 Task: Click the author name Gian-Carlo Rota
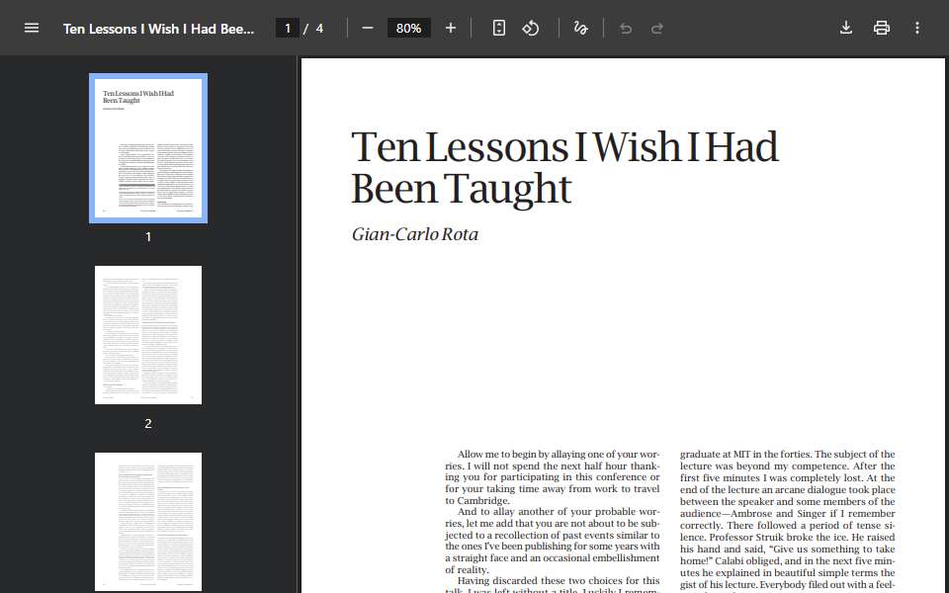coord(415,234)
